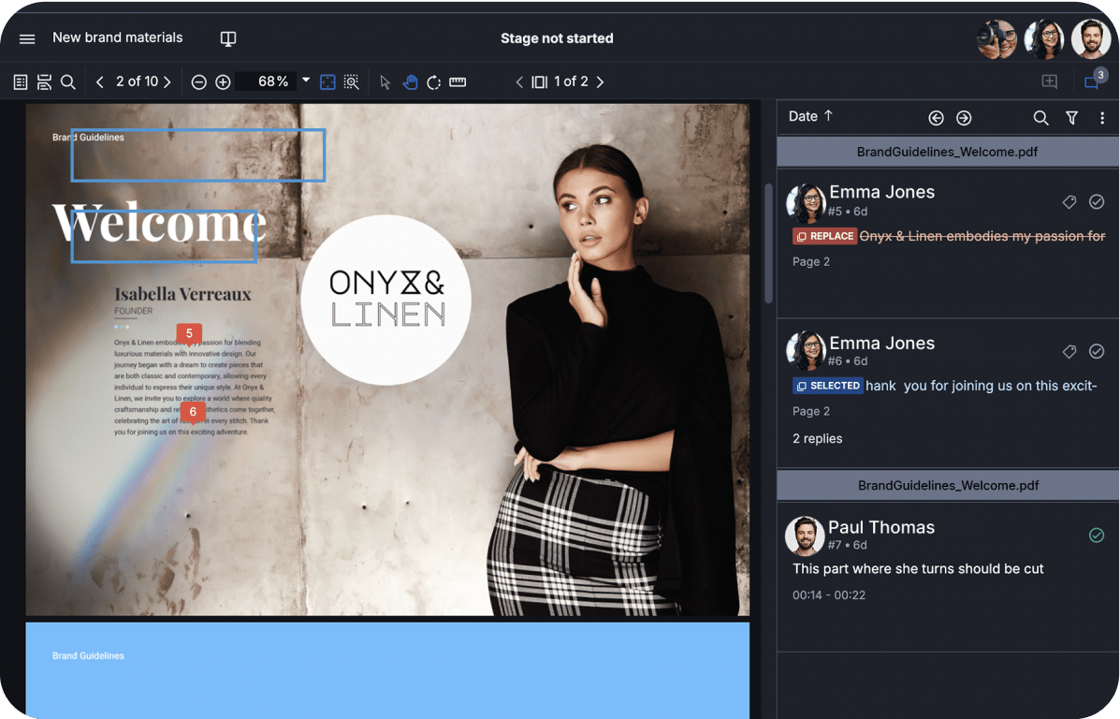Select the REPLACE annotation text in comment #5

click(x=982, y=236)
